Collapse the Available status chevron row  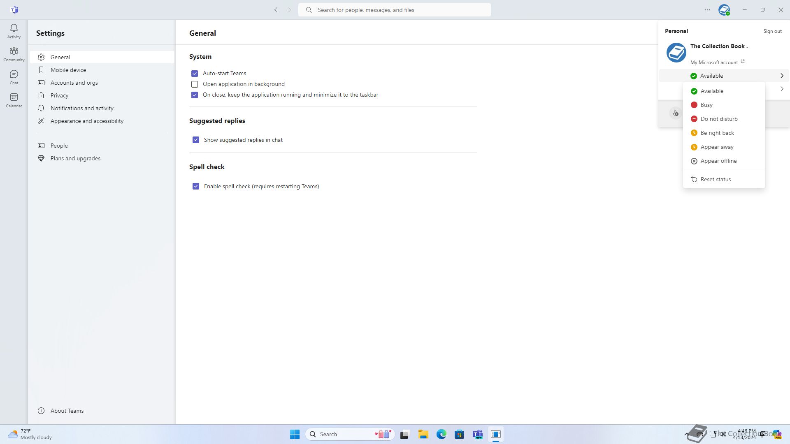[x=781, y=76]
